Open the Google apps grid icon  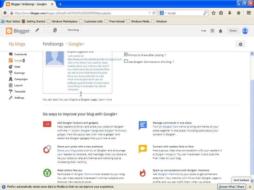[212, 31]
